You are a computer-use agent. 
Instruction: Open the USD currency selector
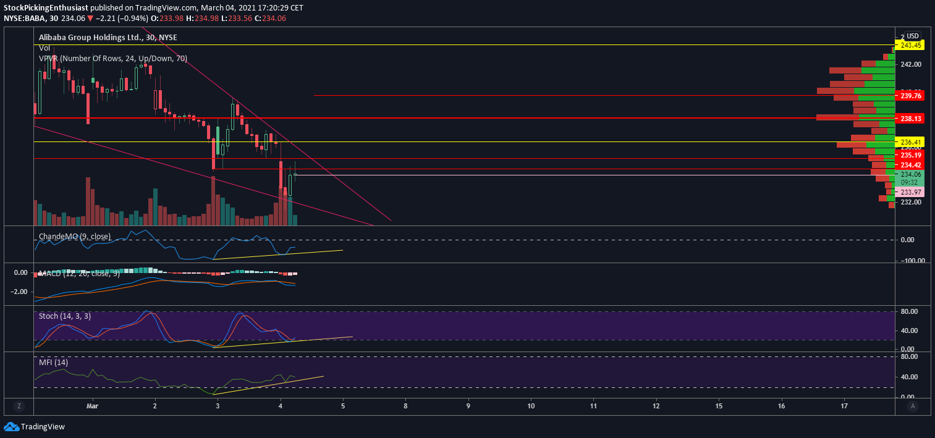pyautogui.click(x=912, y=36)
